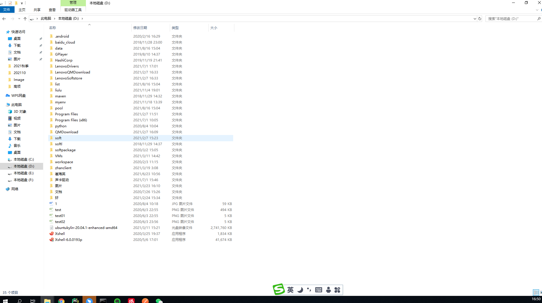Click the search box for 本地磁盘 (D:)
Image resolution: width=542 pixels, height=303 pixels.
pyautogui.click(x=511, y=19)
